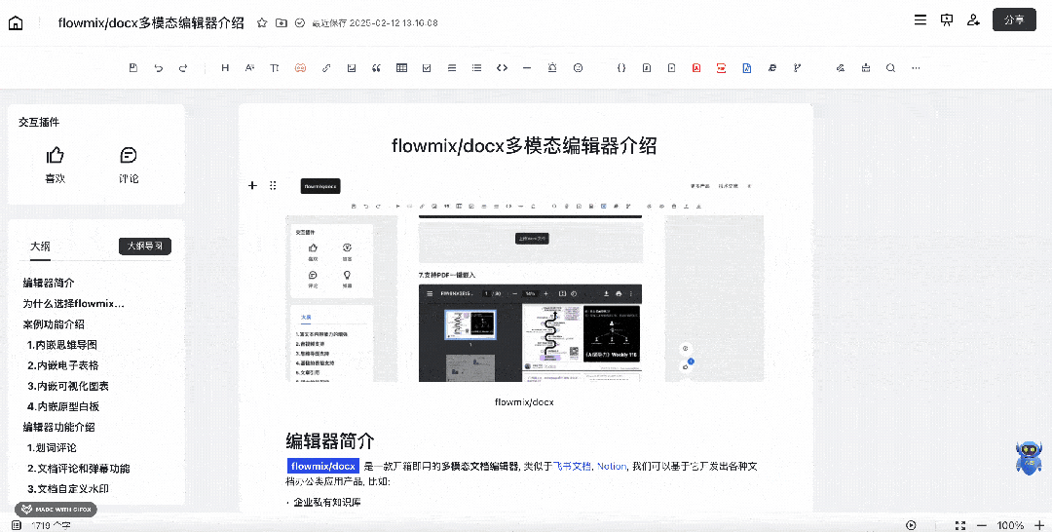Insert a heading with H tool
This screenshot has height=532, width=1052.
point(225,68)
